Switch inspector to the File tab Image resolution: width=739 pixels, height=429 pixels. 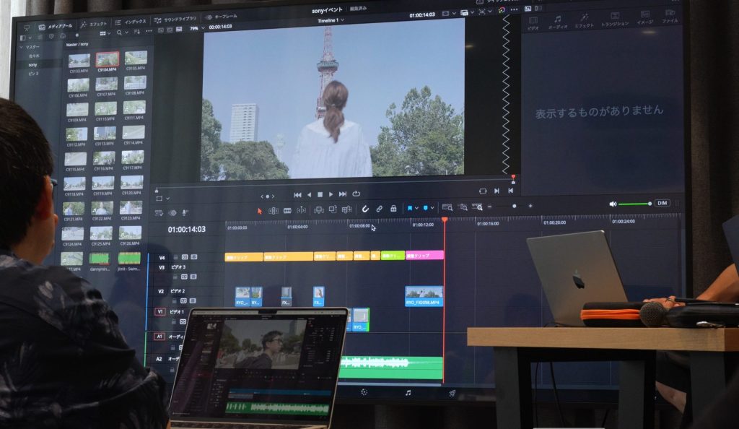[x=670, y=17]
